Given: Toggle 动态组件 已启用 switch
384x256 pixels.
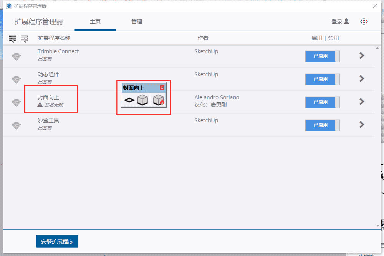Looking at the screenshot, I should (x=322, y=79).
